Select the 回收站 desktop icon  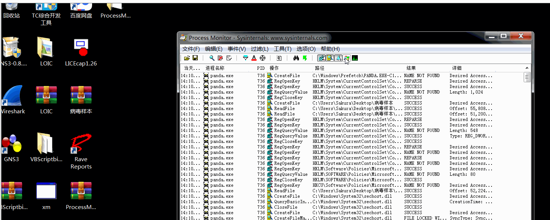(11, 10)
